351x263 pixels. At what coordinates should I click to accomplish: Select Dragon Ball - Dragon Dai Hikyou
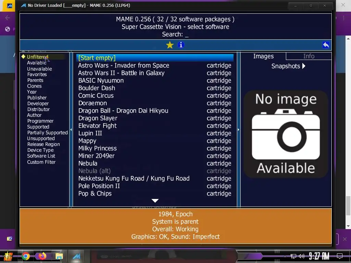click(x=155, y=111)
